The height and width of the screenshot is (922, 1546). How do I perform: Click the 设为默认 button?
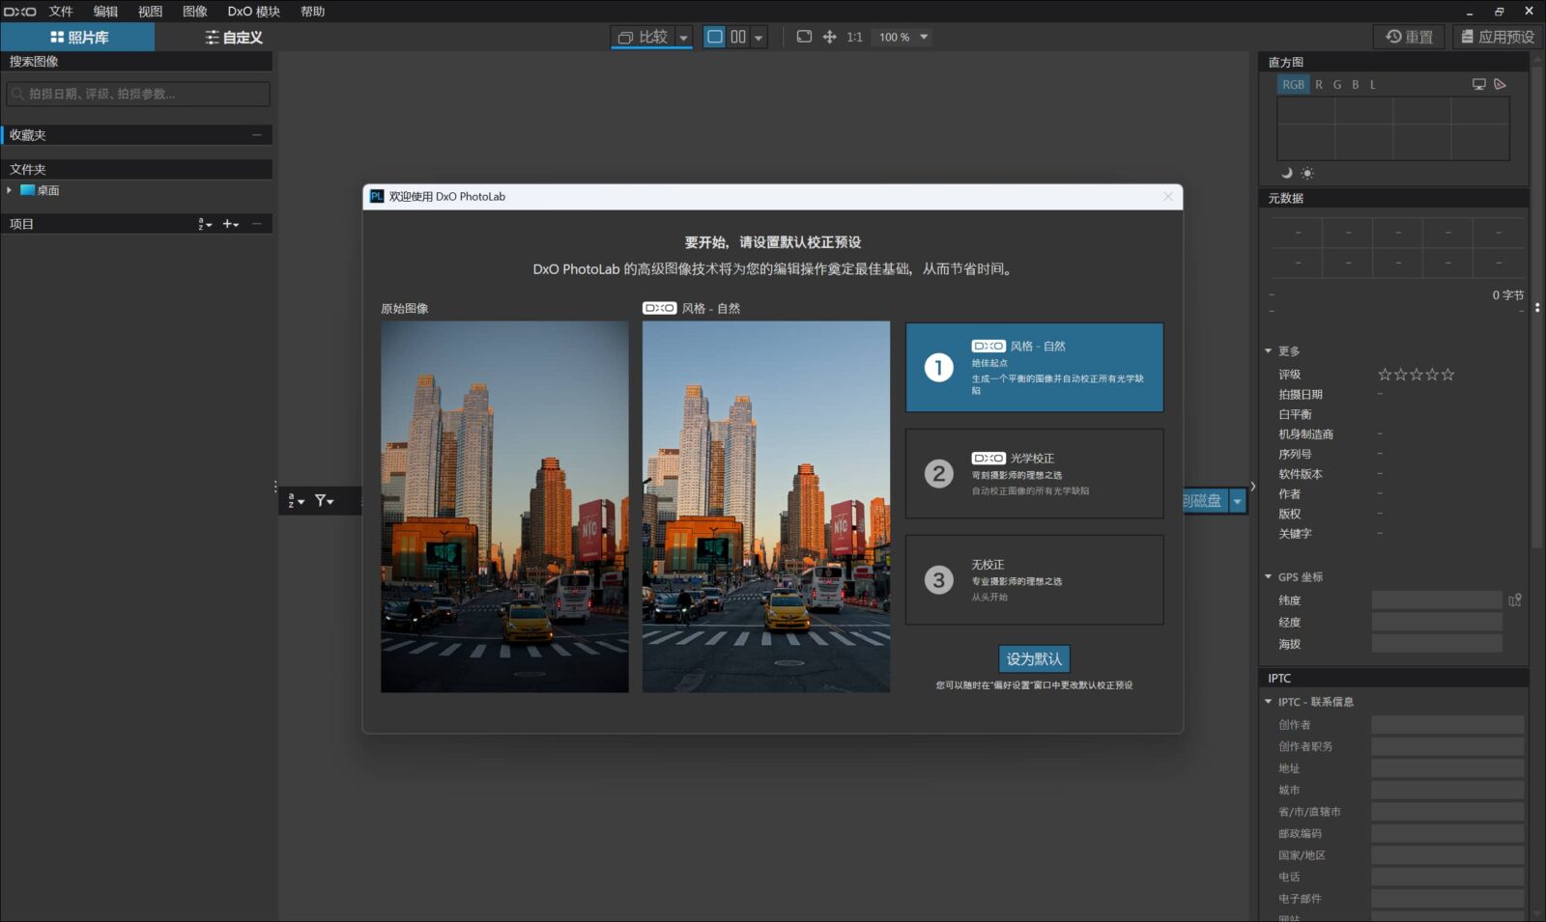click(x=1034, y=658)
